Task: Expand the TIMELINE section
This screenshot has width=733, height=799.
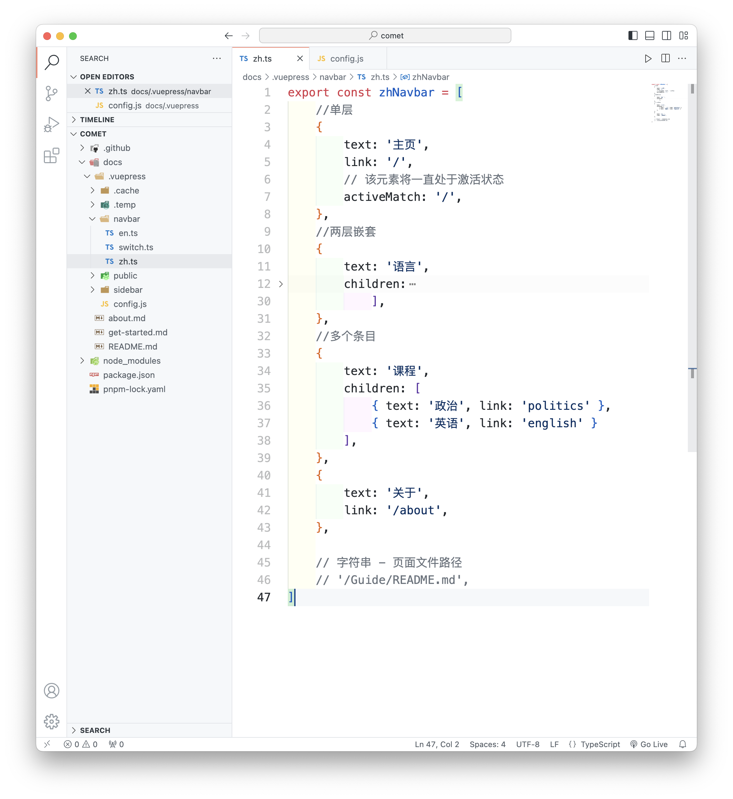Action: point(97,120)
